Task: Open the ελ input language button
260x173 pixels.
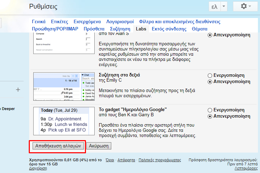Action: click(x=215, y=7)
